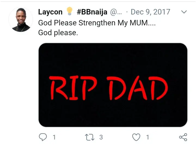
Task: Expand the tweet options chevron
Action: tap(184, 12)
